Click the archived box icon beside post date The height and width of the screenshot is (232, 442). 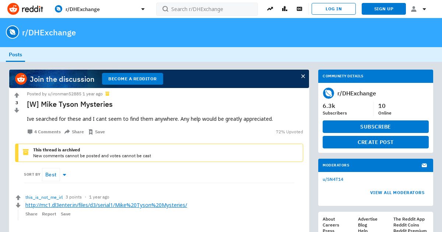click(108, 94)
